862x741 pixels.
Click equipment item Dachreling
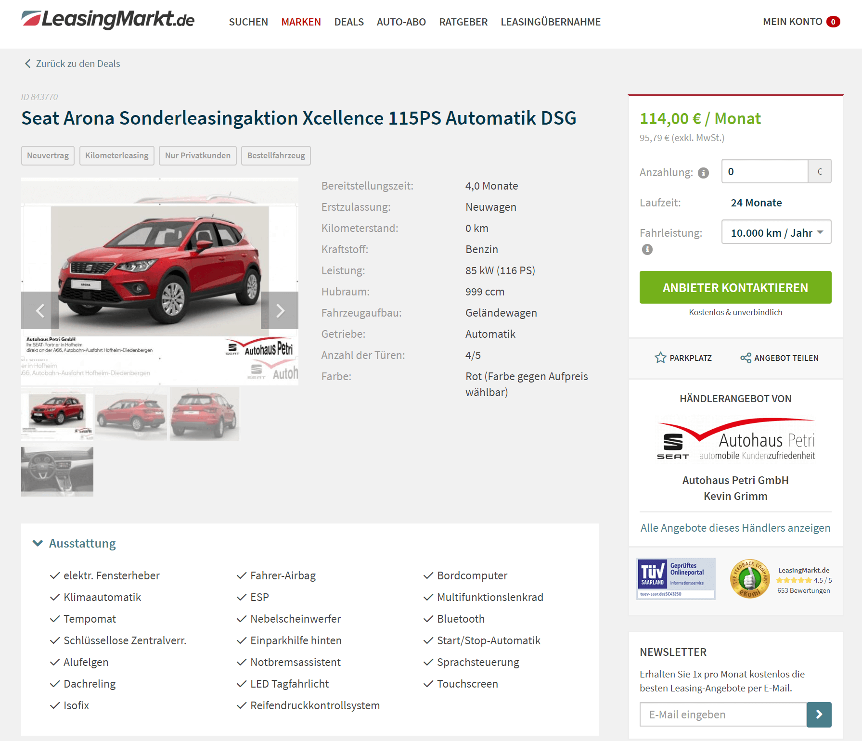pos(90,684)
